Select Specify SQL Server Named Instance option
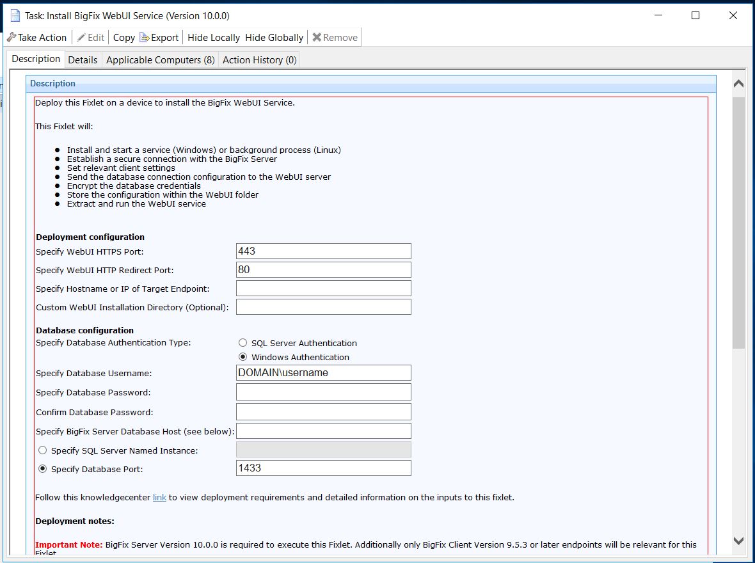Viewport: 755px width, 563px height. coord(42,450)
